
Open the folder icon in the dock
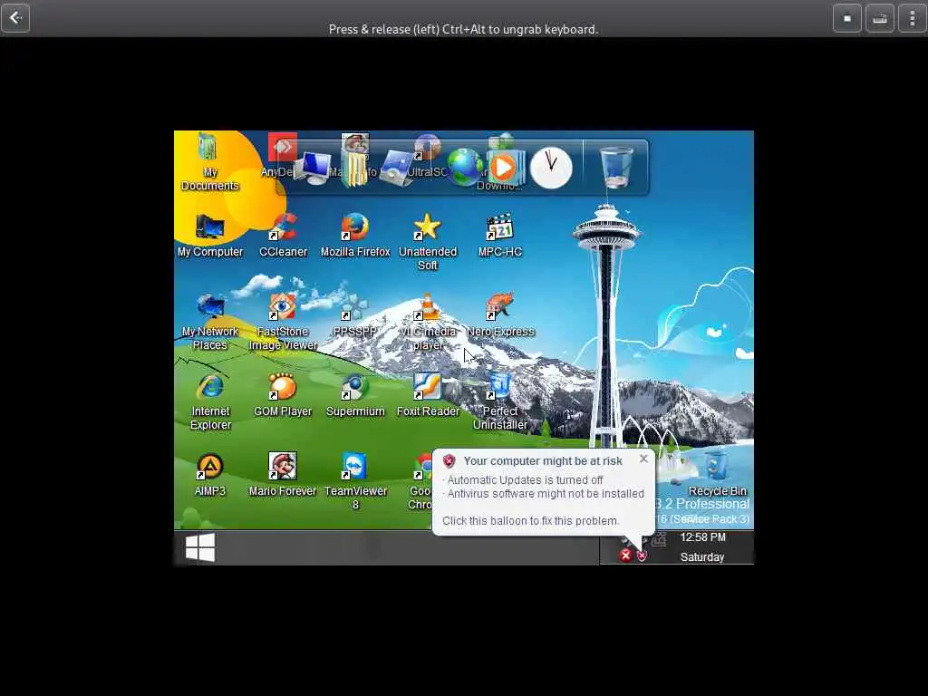tap(354, 169)
